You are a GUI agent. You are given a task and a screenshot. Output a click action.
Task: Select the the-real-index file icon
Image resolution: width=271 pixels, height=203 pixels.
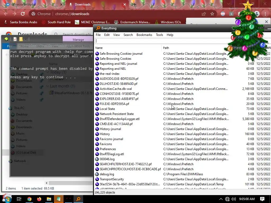pos(97,74)
